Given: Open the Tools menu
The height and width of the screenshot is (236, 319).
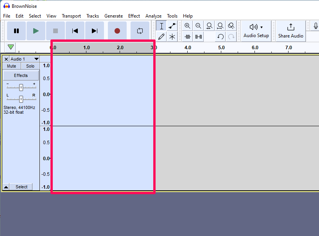Looking at the screenshot, I should [172, 16].
